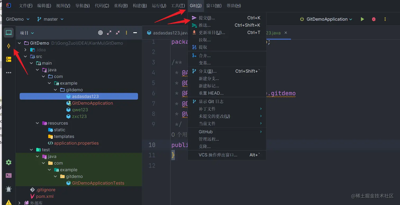Open the 构建(B) menu
Image resolution: width=400 pixels, height=205 pixels.
(x=140, y=6)
